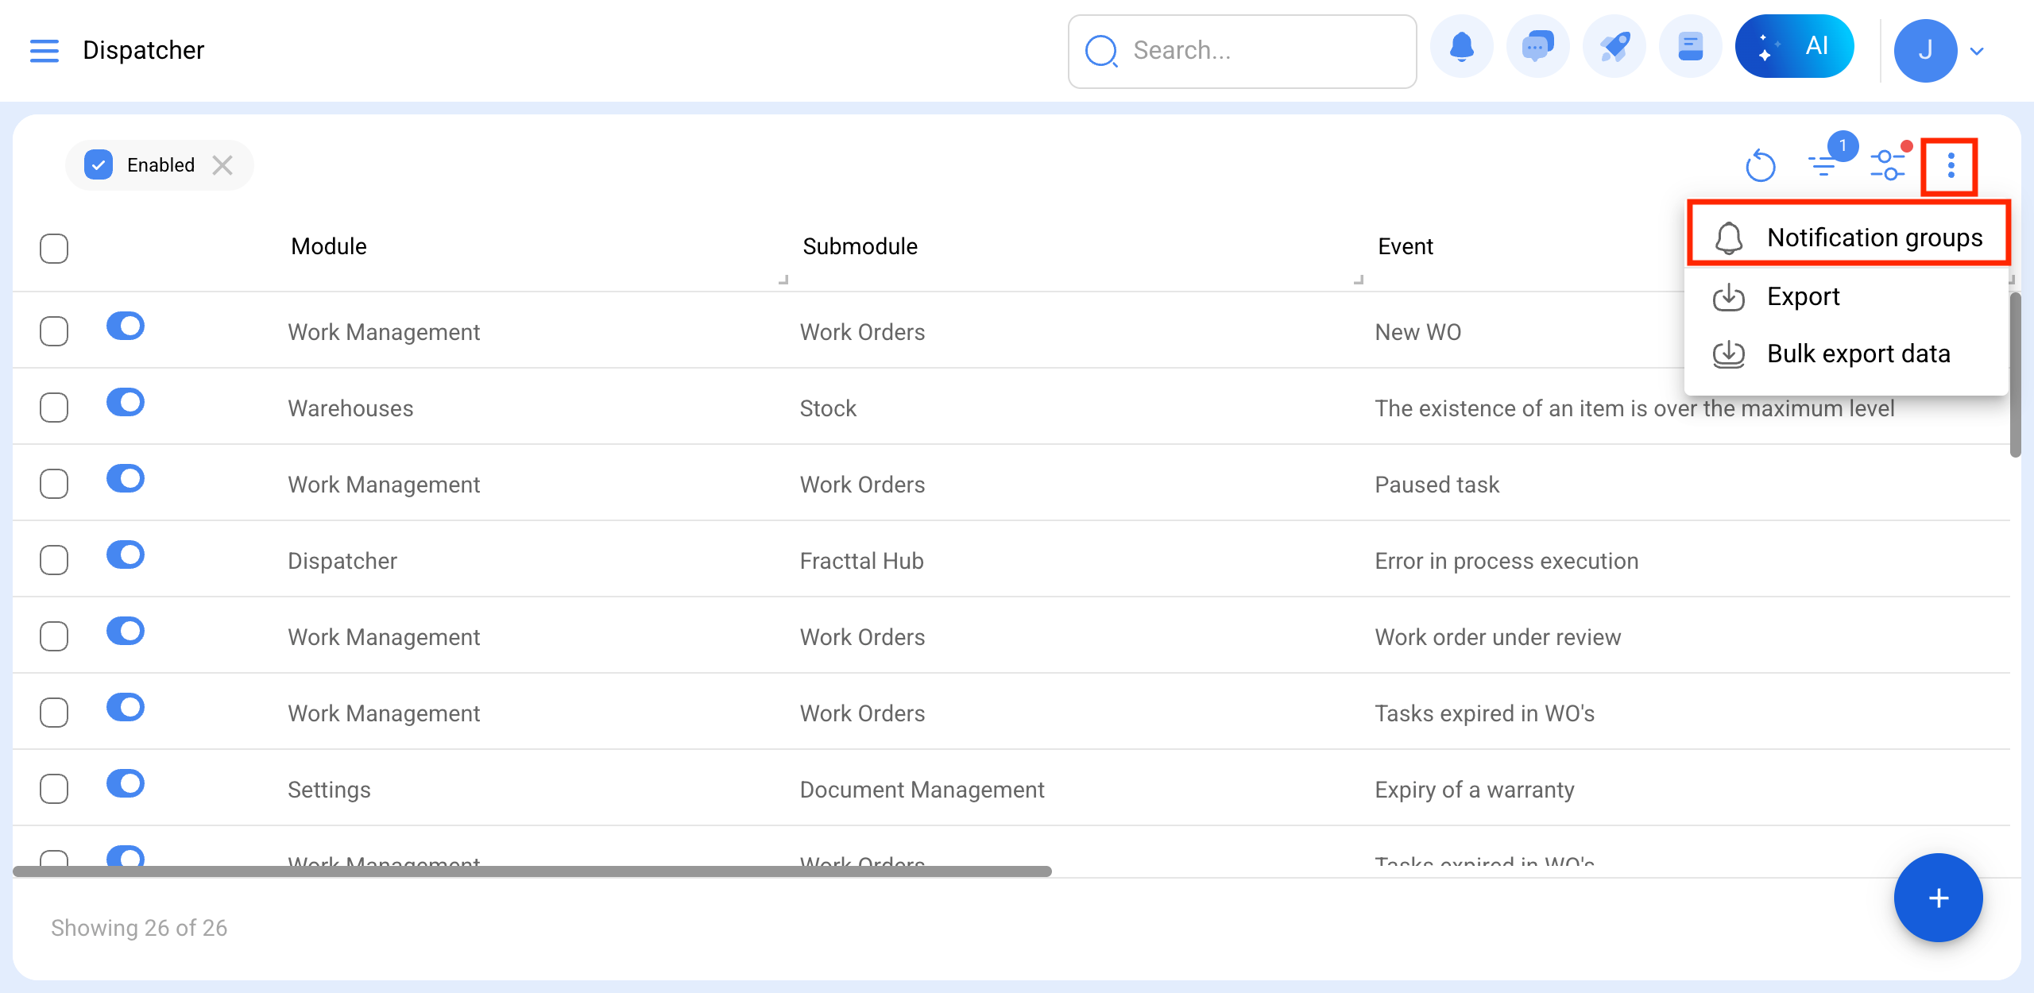
Task: Disable the Warehouses Stock toggle
Action: 126,402
